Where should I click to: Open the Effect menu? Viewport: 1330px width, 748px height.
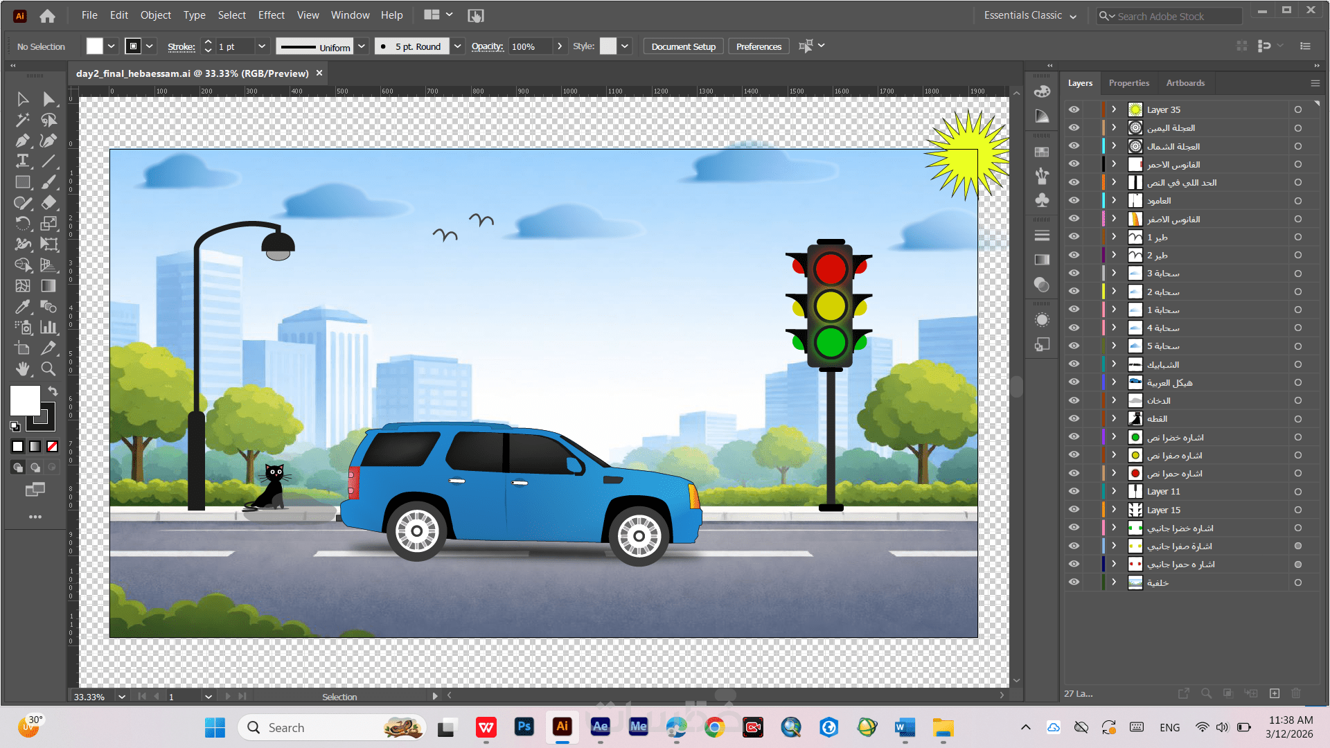click(x=271, y=15)
